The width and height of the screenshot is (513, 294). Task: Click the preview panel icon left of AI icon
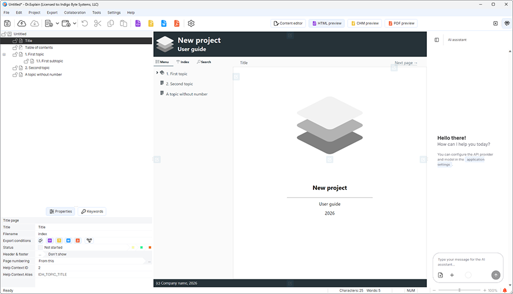(495, 23)
